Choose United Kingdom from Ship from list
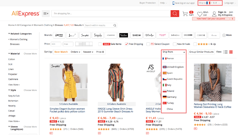Viewport: 238px width, 135px height. (175, 67)
